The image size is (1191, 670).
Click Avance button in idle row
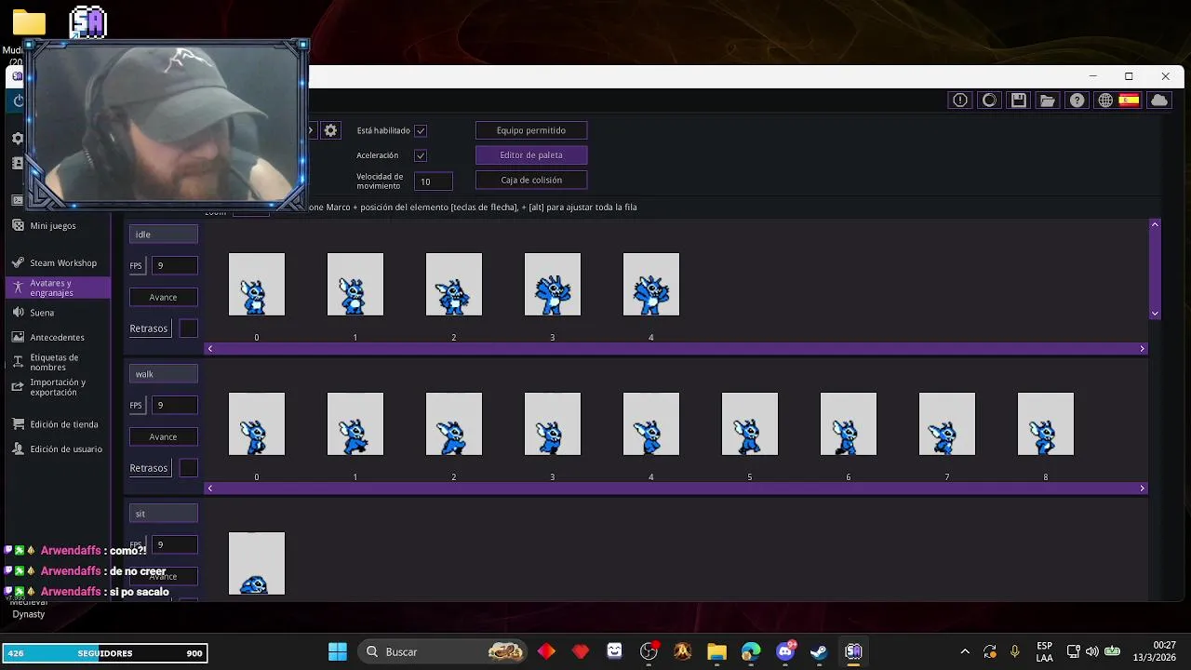click(x=163, y=297)
